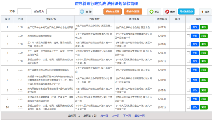Tick checkbox in row 8
213x120 pixels.
click(x=188, y=90)
